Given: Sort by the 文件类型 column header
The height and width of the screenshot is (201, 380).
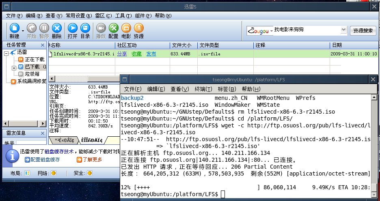Looking at the screenshot, I should click(226, 45).
